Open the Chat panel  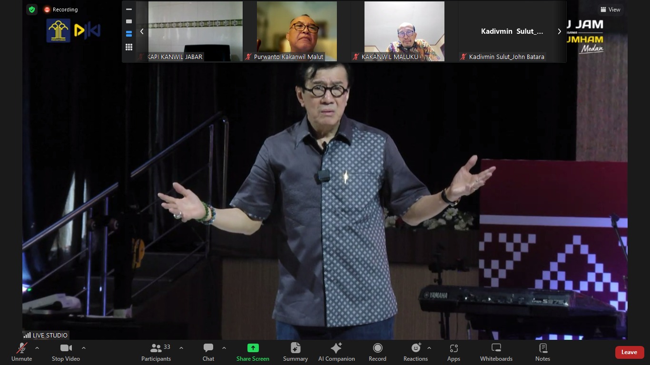[x=208, y=353]
